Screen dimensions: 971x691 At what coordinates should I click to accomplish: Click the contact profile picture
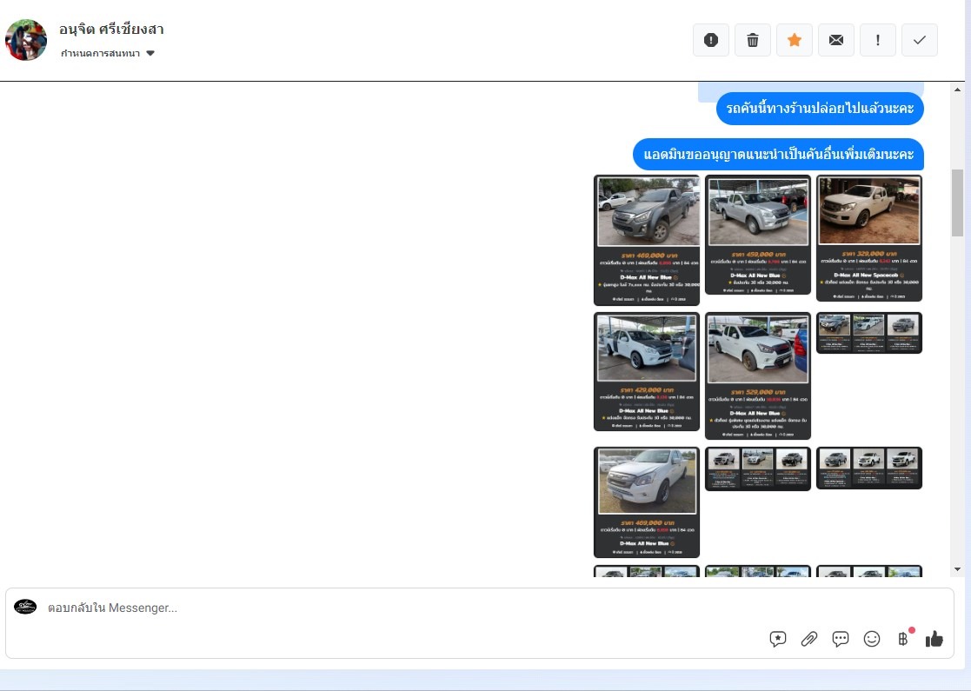coord(26,40)
